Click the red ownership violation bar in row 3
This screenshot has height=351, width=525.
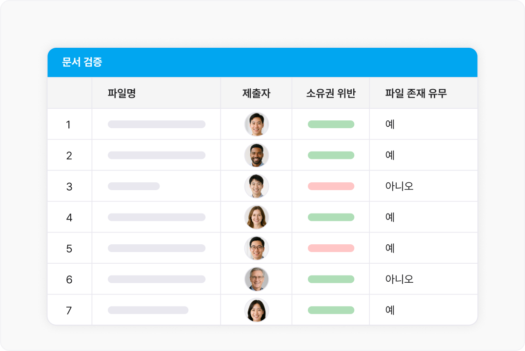tap(331, 186)
